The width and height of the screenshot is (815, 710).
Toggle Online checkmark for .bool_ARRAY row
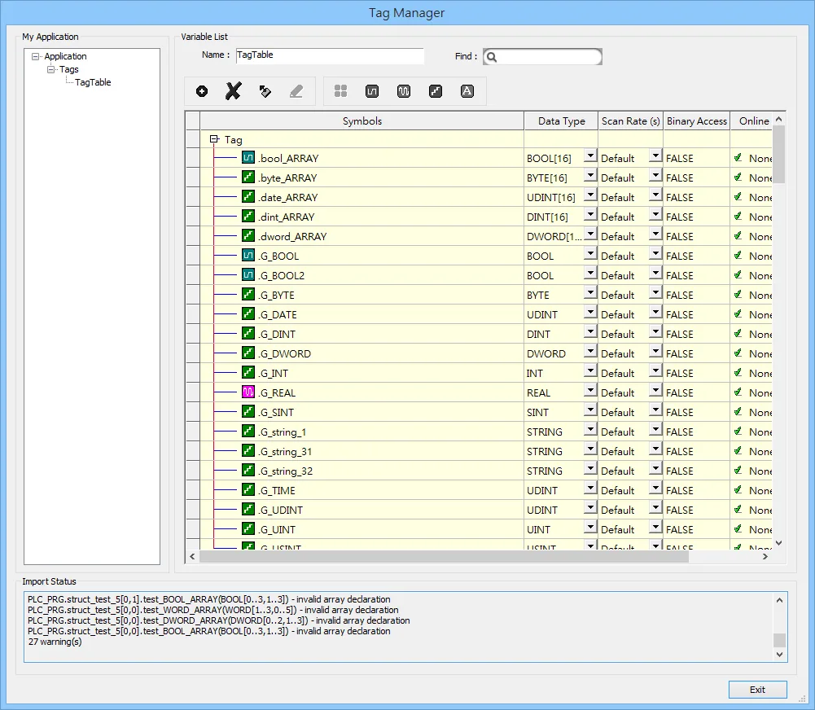pyautogui.click(x=738, y=157)
